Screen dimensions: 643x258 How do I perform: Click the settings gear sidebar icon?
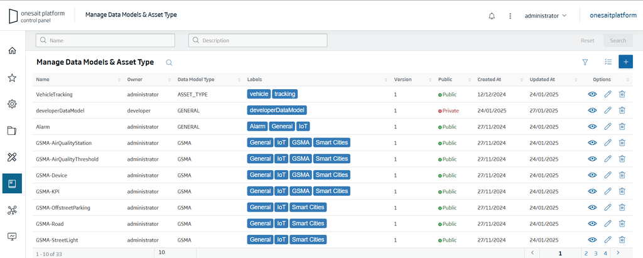pos(12,104)
